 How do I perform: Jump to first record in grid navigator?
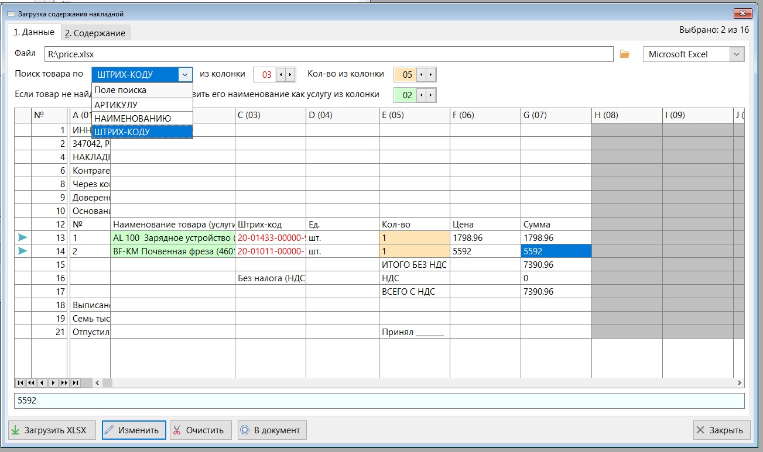[x=20, y=383]
